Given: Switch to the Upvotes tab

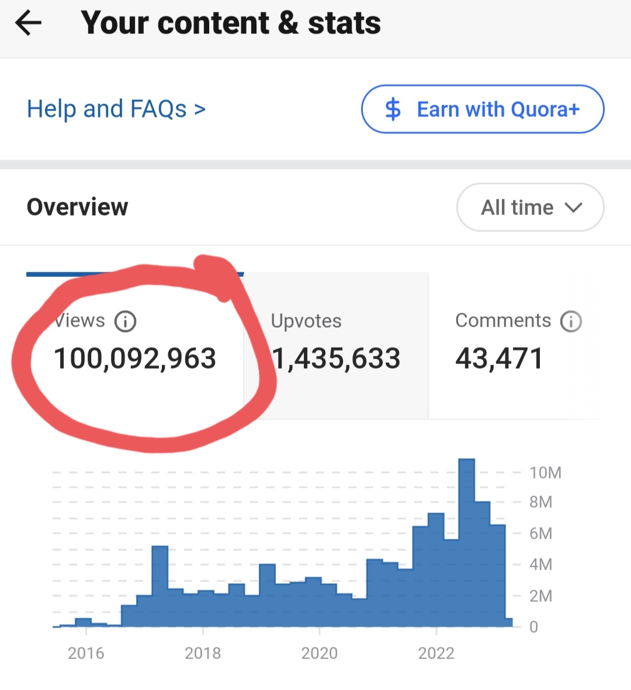Looking at the screenshot, I should [x=336, y=345].
